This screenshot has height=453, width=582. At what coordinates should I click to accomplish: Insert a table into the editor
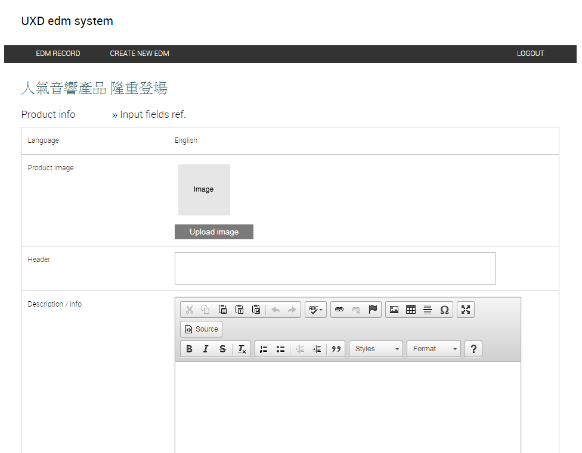tap(411, 310)
